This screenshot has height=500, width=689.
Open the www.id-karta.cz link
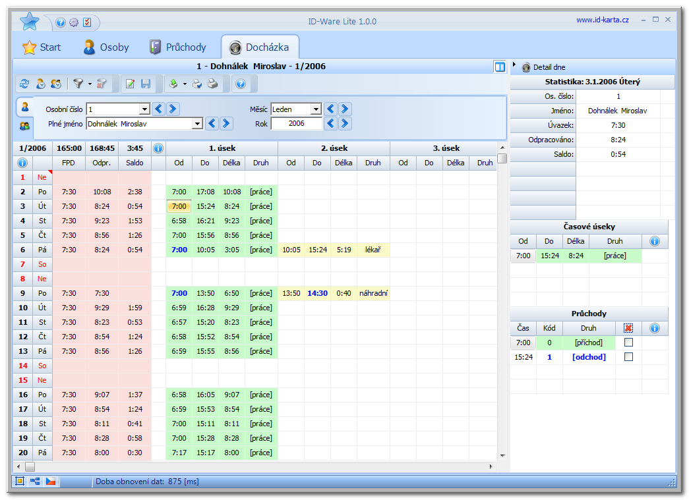pos(602,20)
